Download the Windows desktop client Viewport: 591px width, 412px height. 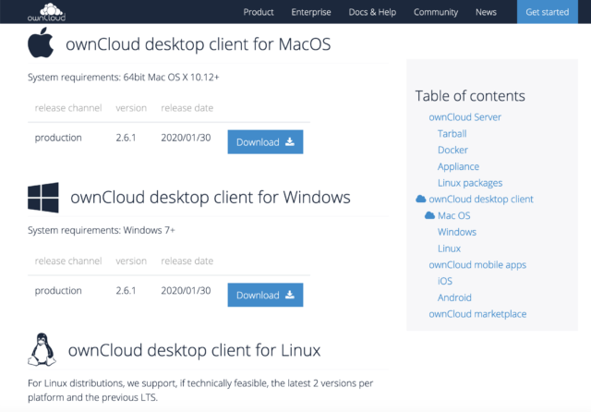(265, 295)
